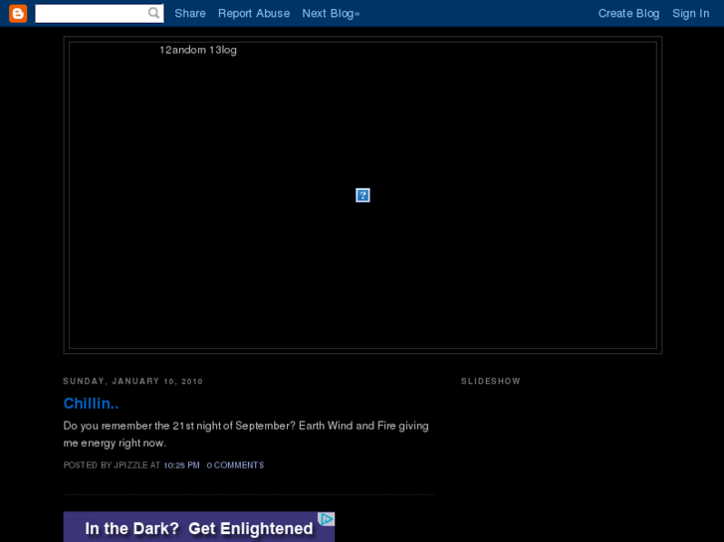Click the Create Blog link
Image resolution: width=724 pixels, height=542 pixels.
[x=628, y=13]
